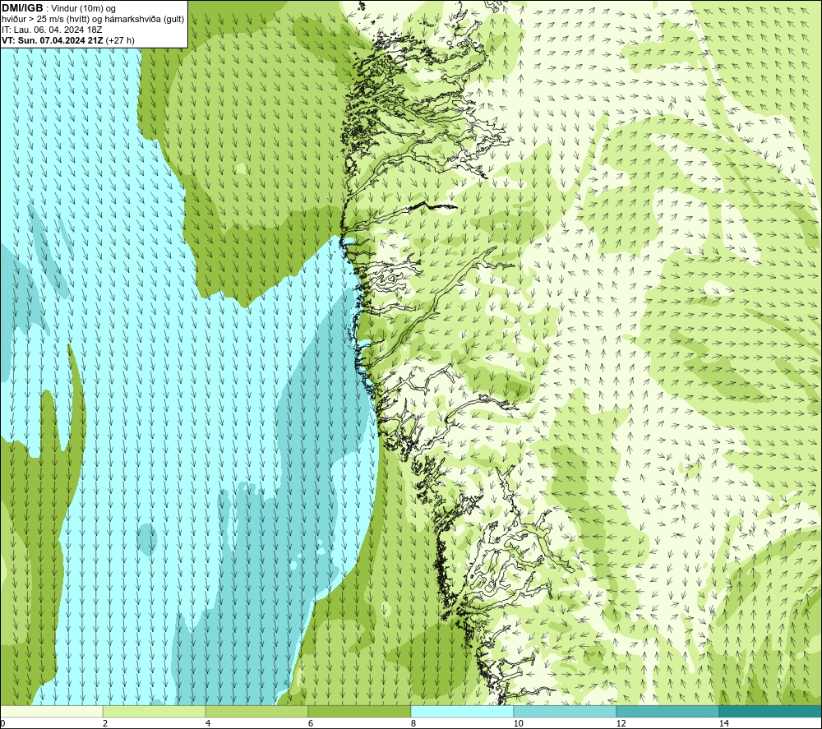Click the darker green 6–8 m/s scale segment
The height and width of the screenshot is (729, 822).
(x=360, y=711)
